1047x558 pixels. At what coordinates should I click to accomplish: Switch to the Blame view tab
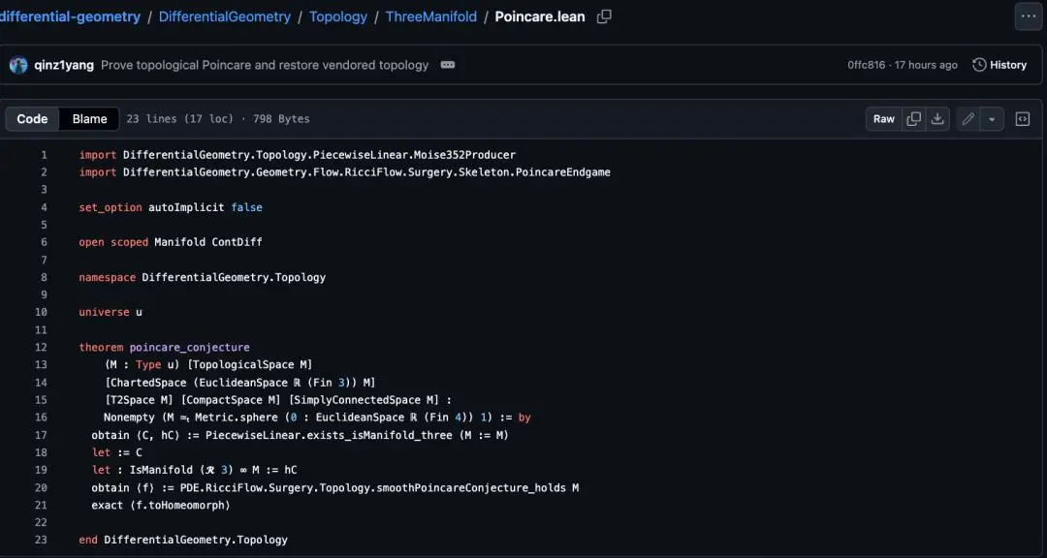[x=89, y=119]
